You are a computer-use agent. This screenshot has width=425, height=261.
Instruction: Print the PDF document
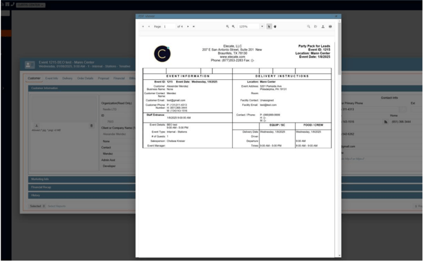click(330, 26)
